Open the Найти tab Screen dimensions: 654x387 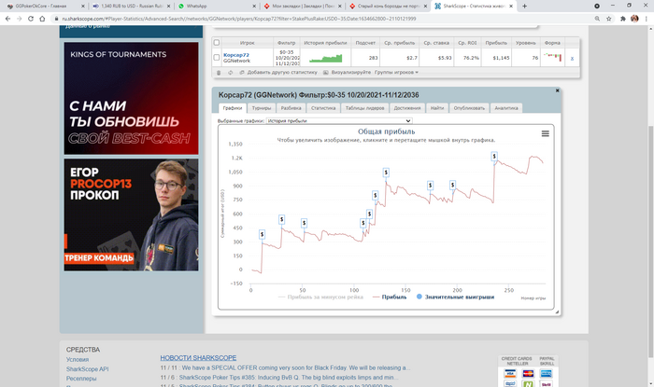pos(437,108)
